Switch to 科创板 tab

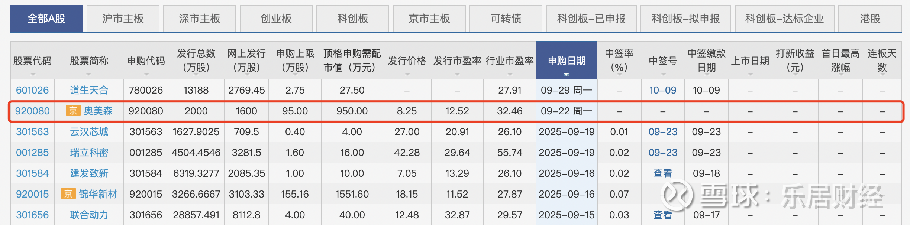[x=353, y=19]
